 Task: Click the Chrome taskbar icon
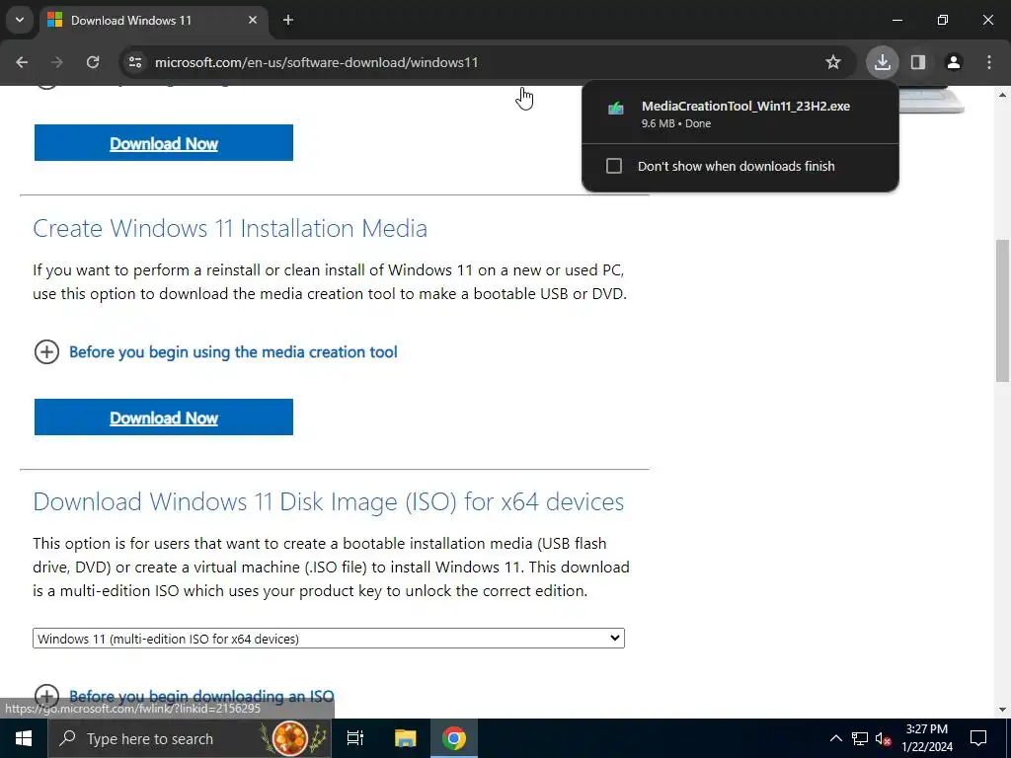tap(454, 738)
